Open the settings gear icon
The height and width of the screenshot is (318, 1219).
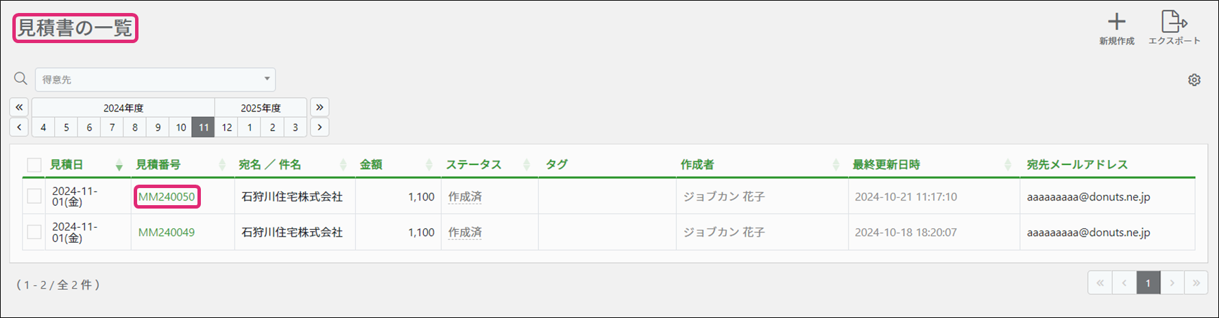click(x=1194, y=80)
